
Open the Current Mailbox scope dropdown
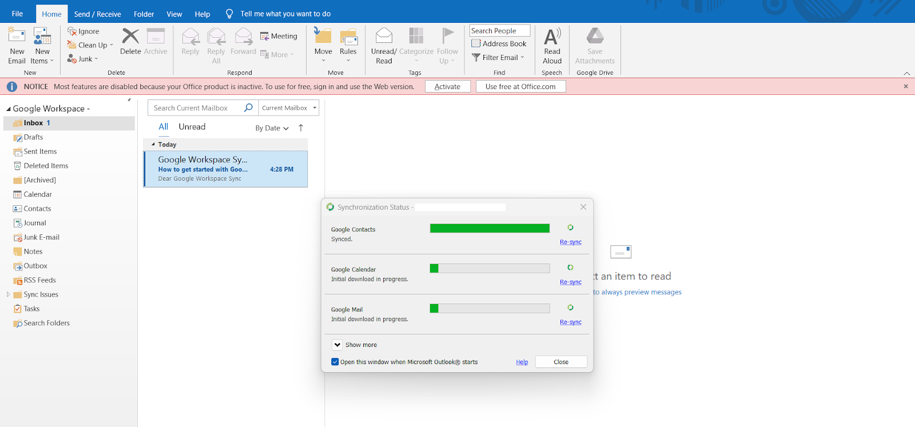[289, 108]
